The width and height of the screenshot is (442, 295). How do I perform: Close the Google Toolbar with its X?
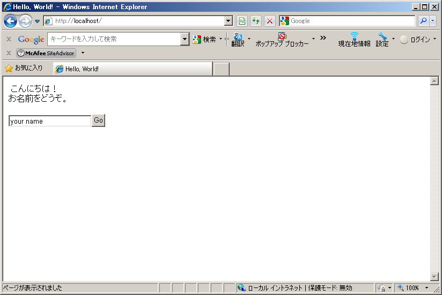coord(9,39)
